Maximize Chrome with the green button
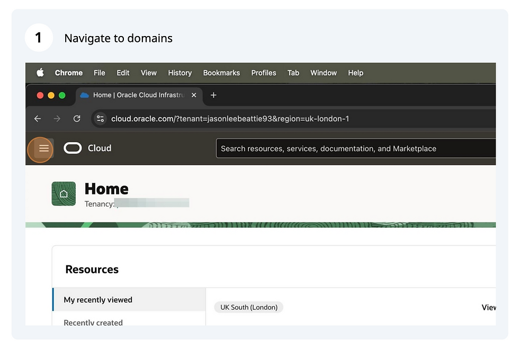Image resolution: width=519 pixels, height=346 pixels. (x=62, y=95)
